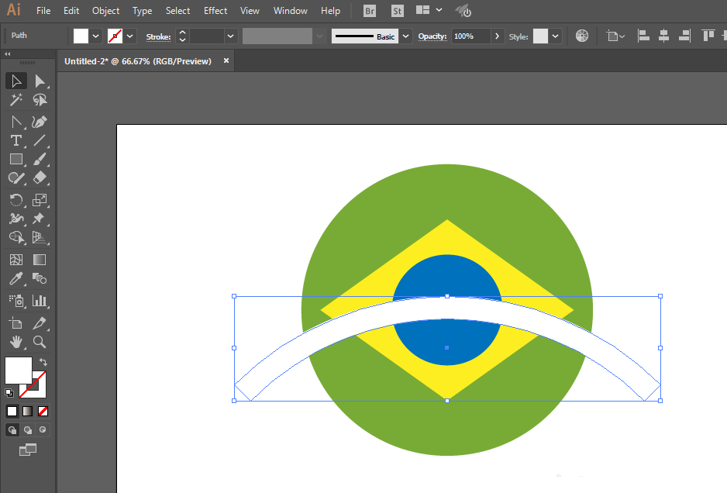Open the Select menu

177,11
